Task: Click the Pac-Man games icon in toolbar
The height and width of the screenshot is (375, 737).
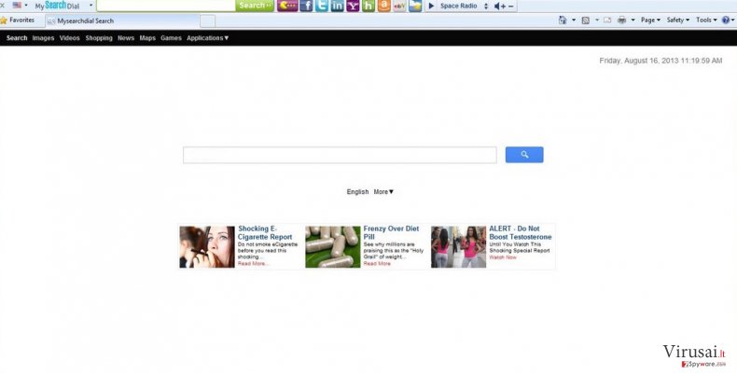Action: coord(287,6)
